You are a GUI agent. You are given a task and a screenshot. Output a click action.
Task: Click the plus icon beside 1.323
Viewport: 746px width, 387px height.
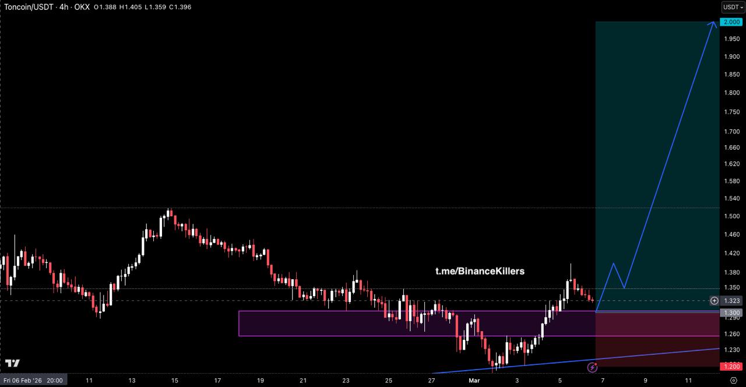pos(714,301)
